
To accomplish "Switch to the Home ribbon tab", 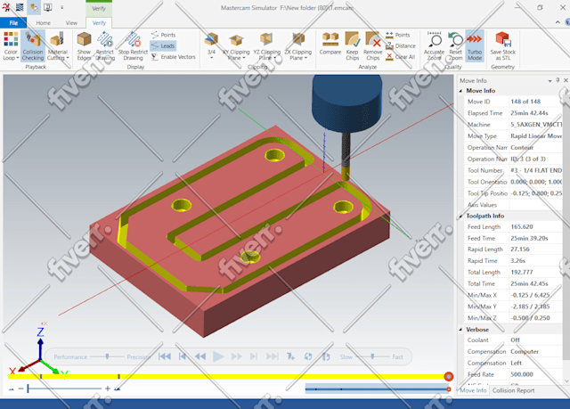I will pos(44,22).
